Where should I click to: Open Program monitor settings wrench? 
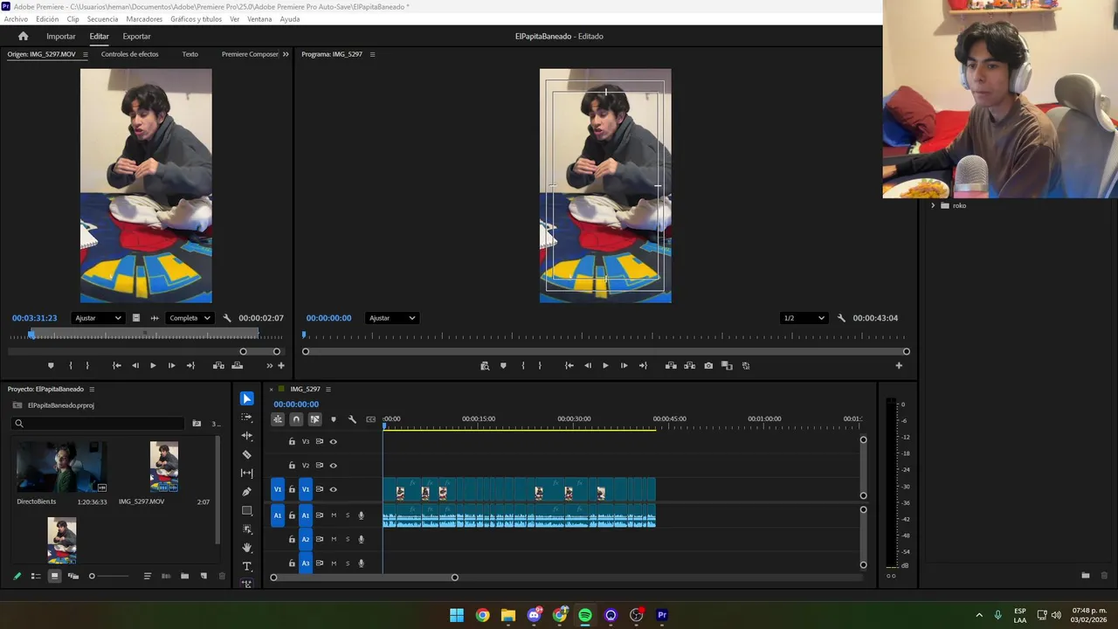tap(841, 318)
